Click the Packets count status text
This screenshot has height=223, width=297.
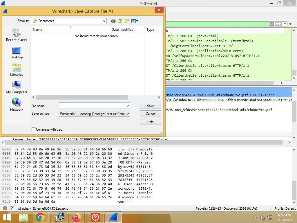point(226,208)
